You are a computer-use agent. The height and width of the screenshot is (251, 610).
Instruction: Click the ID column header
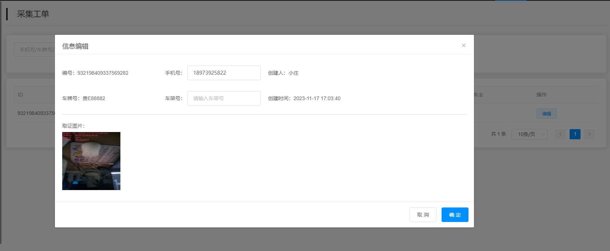pos(20,95)
